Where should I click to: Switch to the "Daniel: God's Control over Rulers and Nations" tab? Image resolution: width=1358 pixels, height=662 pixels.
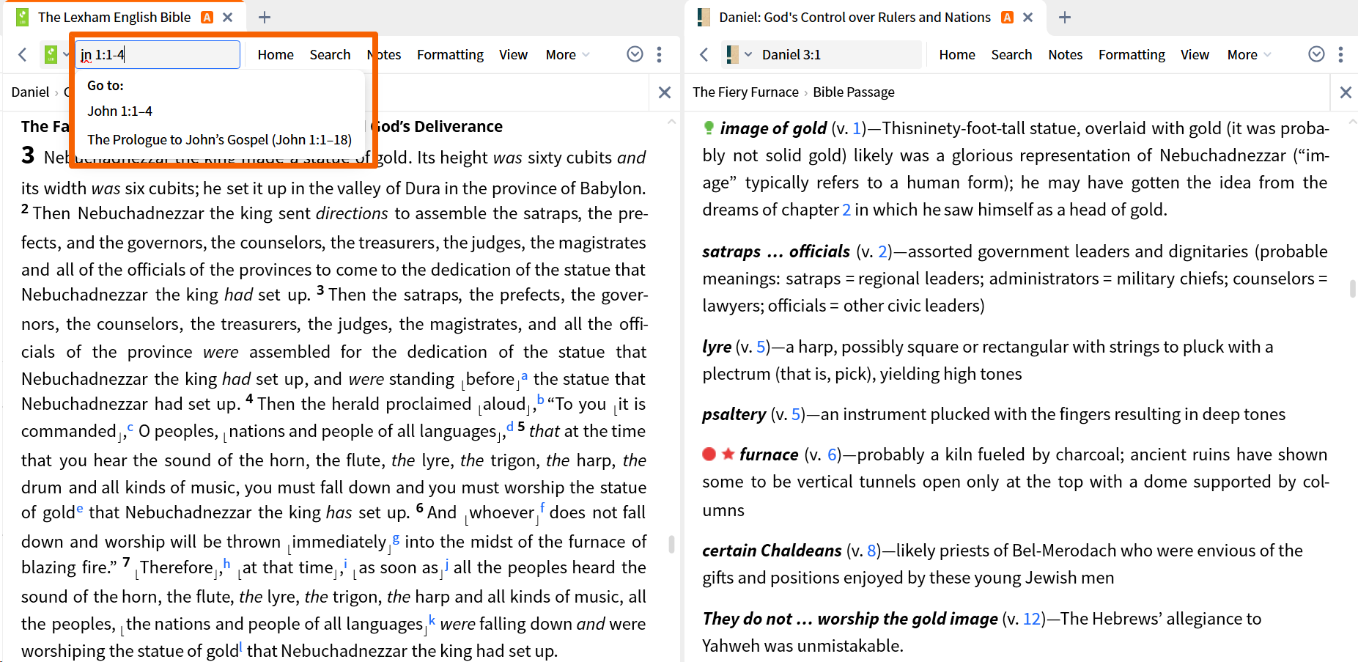pos(855,17)
